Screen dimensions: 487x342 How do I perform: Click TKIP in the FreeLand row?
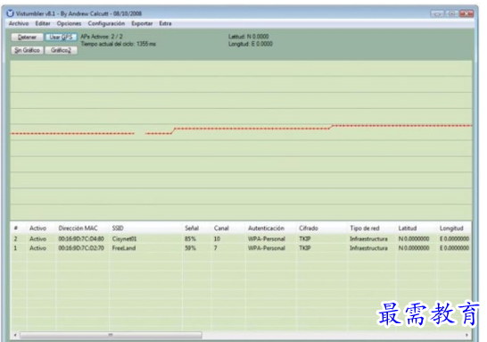[304, 248]
